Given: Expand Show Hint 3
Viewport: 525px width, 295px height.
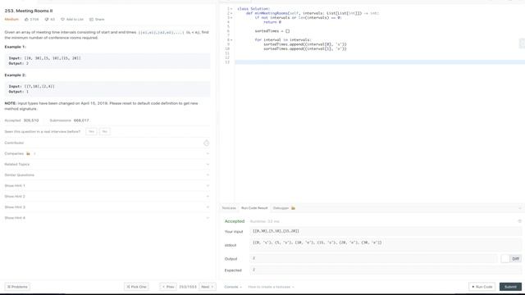Looking at the screenshot, I should 208,207.
